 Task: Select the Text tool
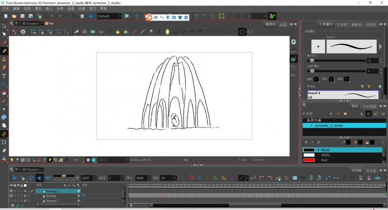[x=4, y=76]
